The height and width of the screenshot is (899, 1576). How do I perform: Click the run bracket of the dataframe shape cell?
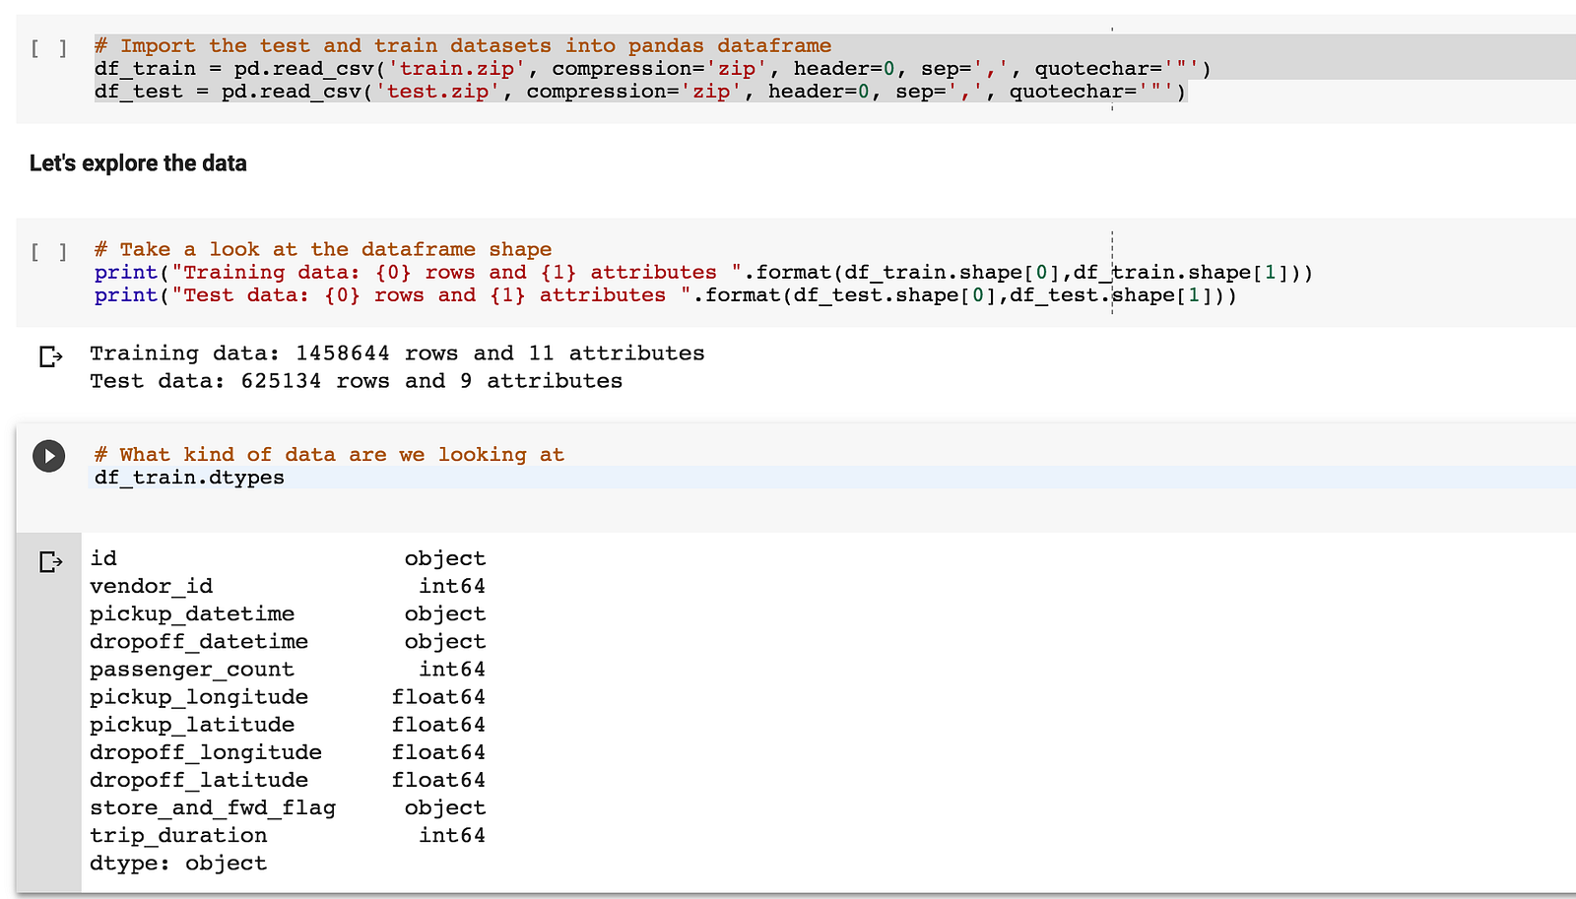tap(49, 251)
